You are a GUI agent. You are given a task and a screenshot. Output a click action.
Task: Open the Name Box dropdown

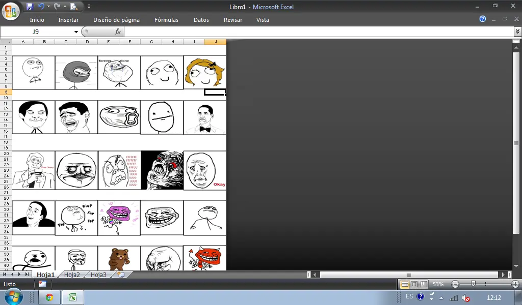pyautogui.click(x=76, y=32)
